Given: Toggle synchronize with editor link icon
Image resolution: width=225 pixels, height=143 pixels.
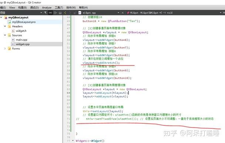Looking at the screenshot, I should [x=50, y=13].
